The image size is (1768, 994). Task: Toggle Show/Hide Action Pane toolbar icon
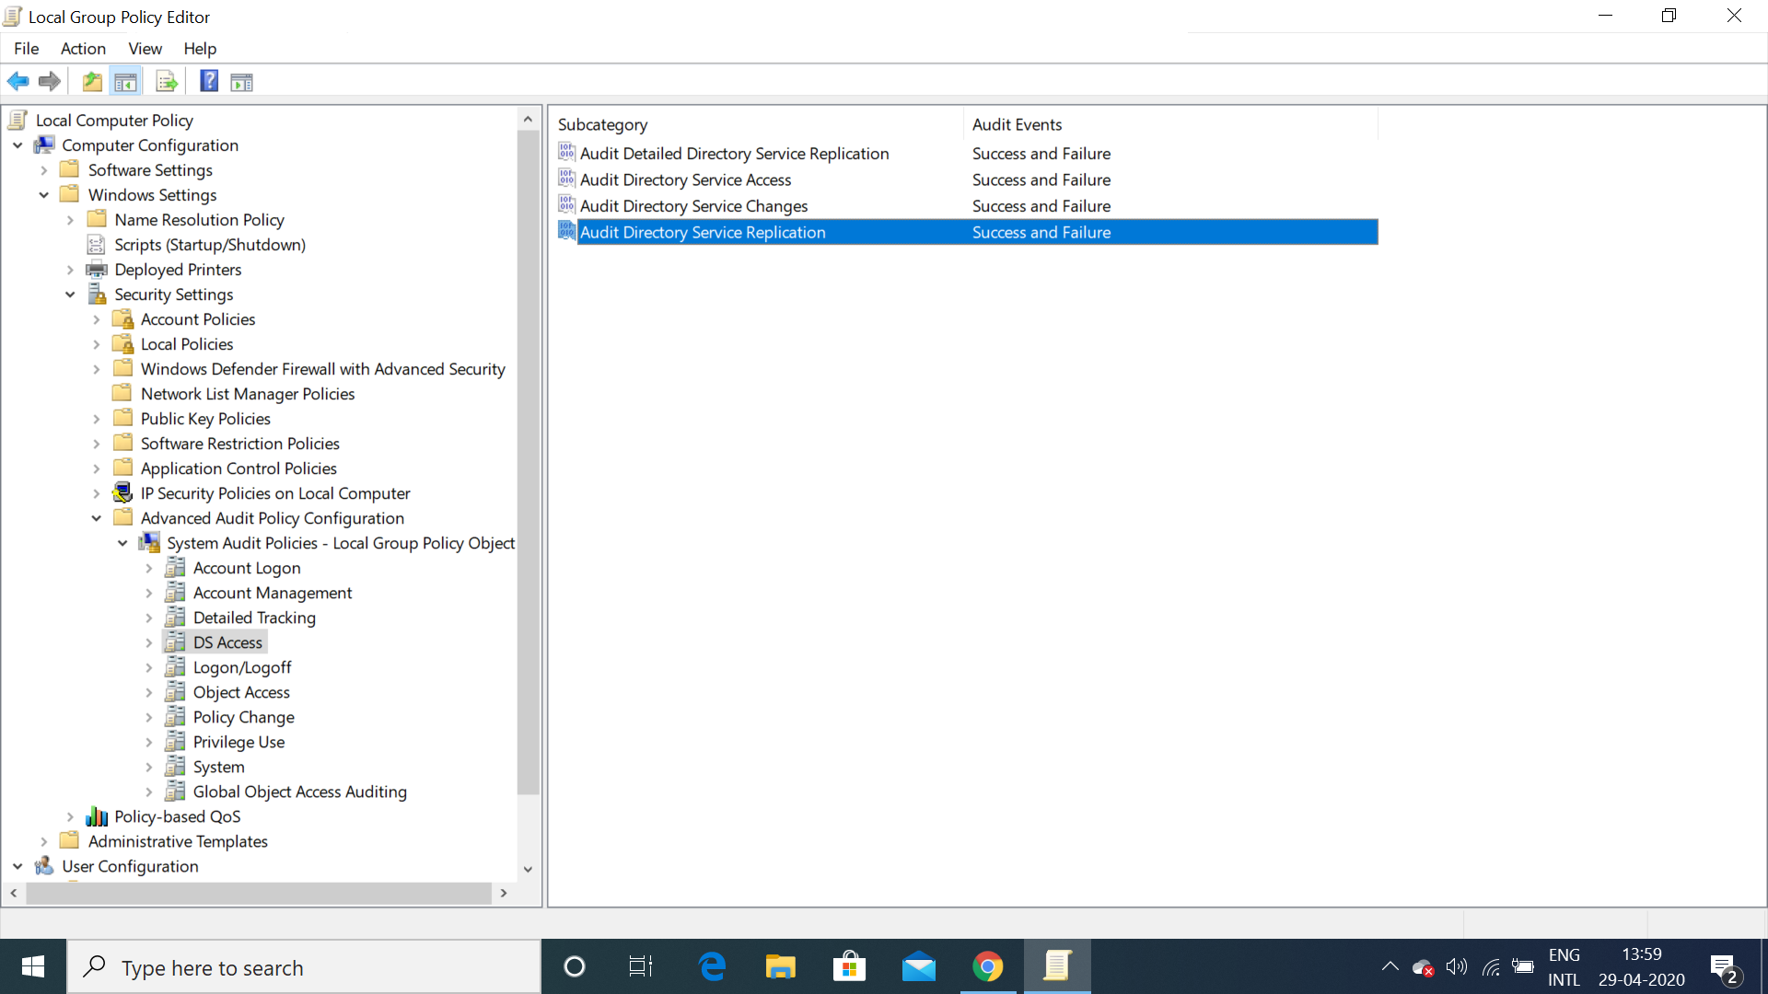[241, 82]
